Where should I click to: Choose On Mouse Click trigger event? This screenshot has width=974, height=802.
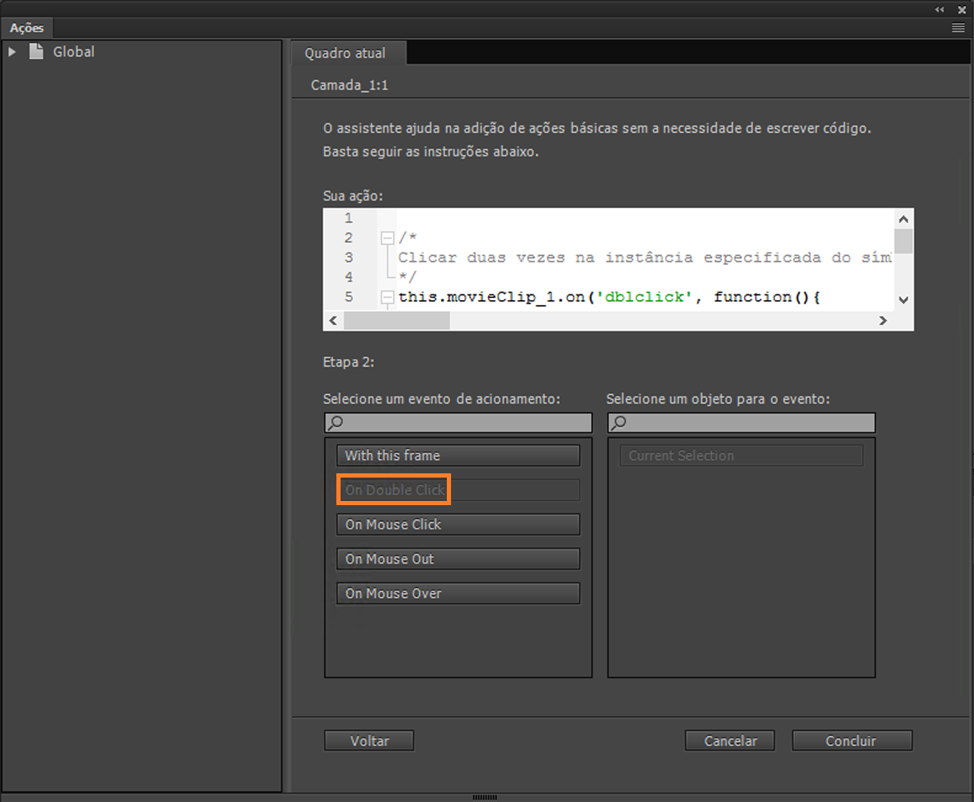459,524
